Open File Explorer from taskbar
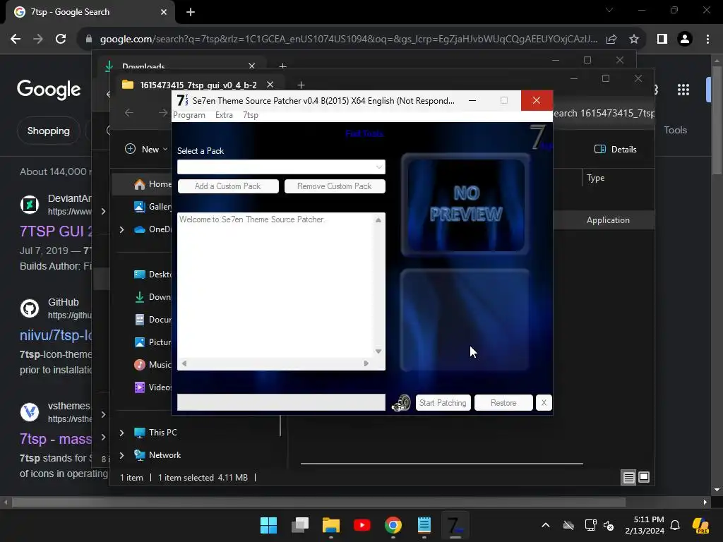The height and width of the screenshot is (542, 723). pyautogui.click(x=330, y=525)
